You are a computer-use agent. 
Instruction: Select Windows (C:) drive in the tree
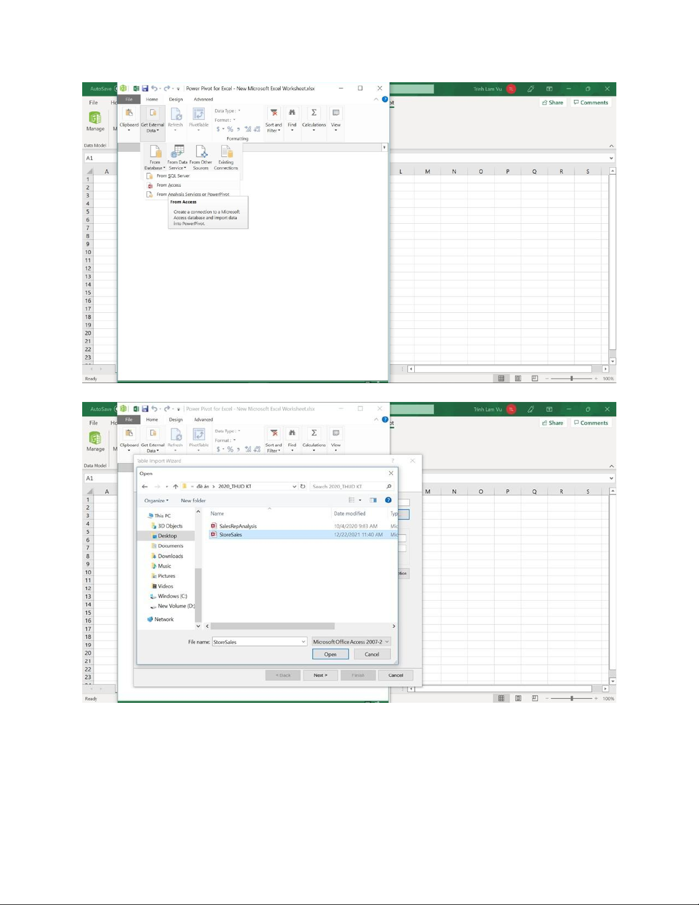[x=172, y=596]
